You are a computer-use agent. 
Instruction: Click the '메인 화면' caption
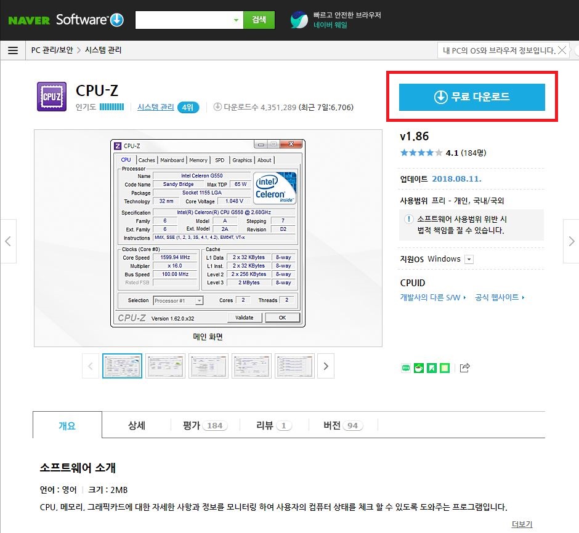coord(208,337)
